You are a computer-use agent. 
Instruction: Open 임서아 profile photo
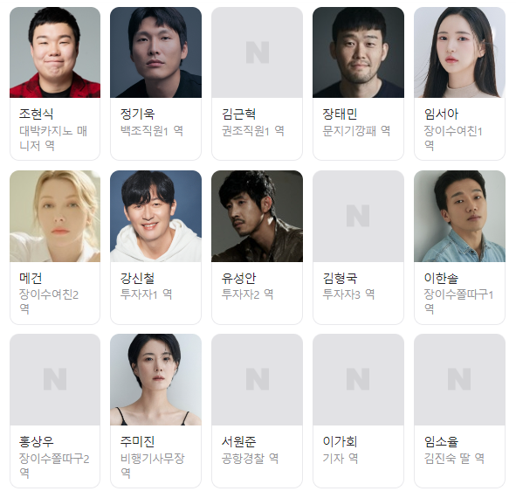460,52
